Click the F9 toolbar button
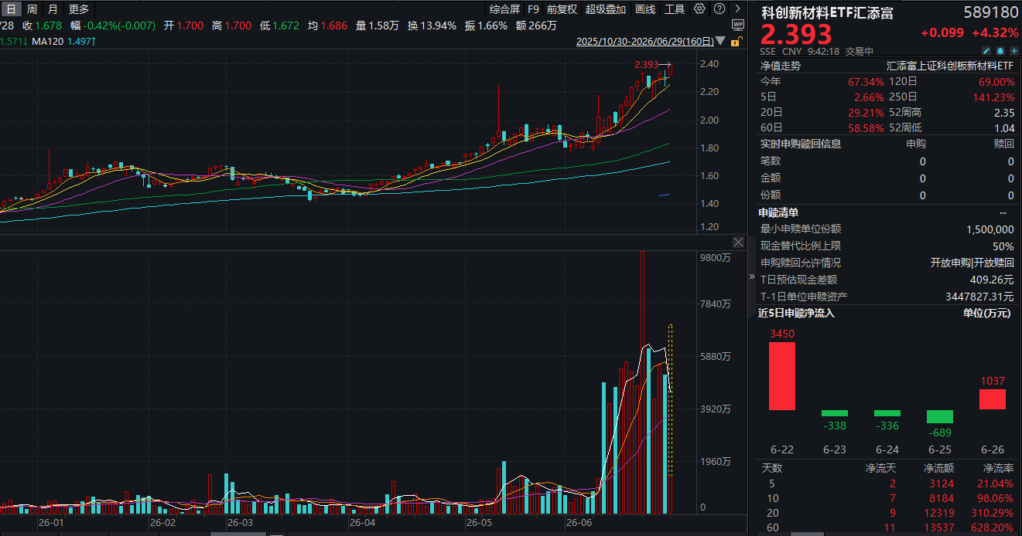Screen dimensions: 1022x536 click(533, 9)
